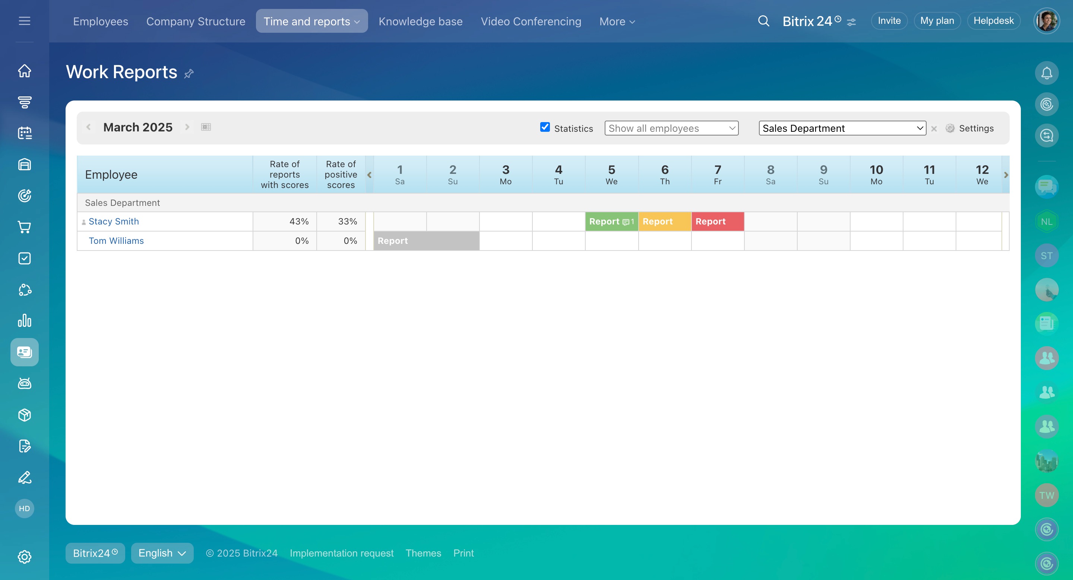Pin the Work Reports page
Screen dimensions: 1073x580
[189, 74]
